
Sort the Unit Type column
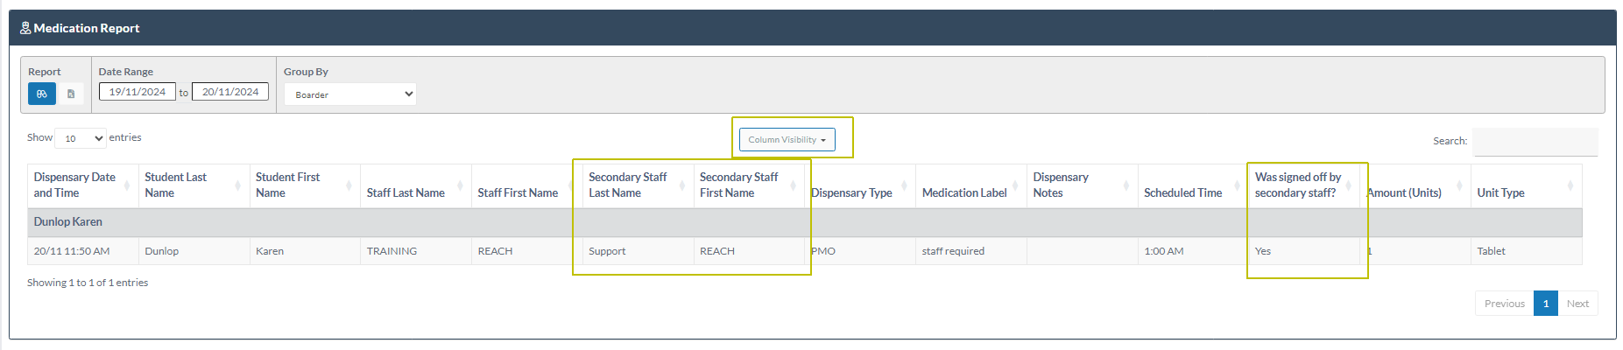point(1570,185)
